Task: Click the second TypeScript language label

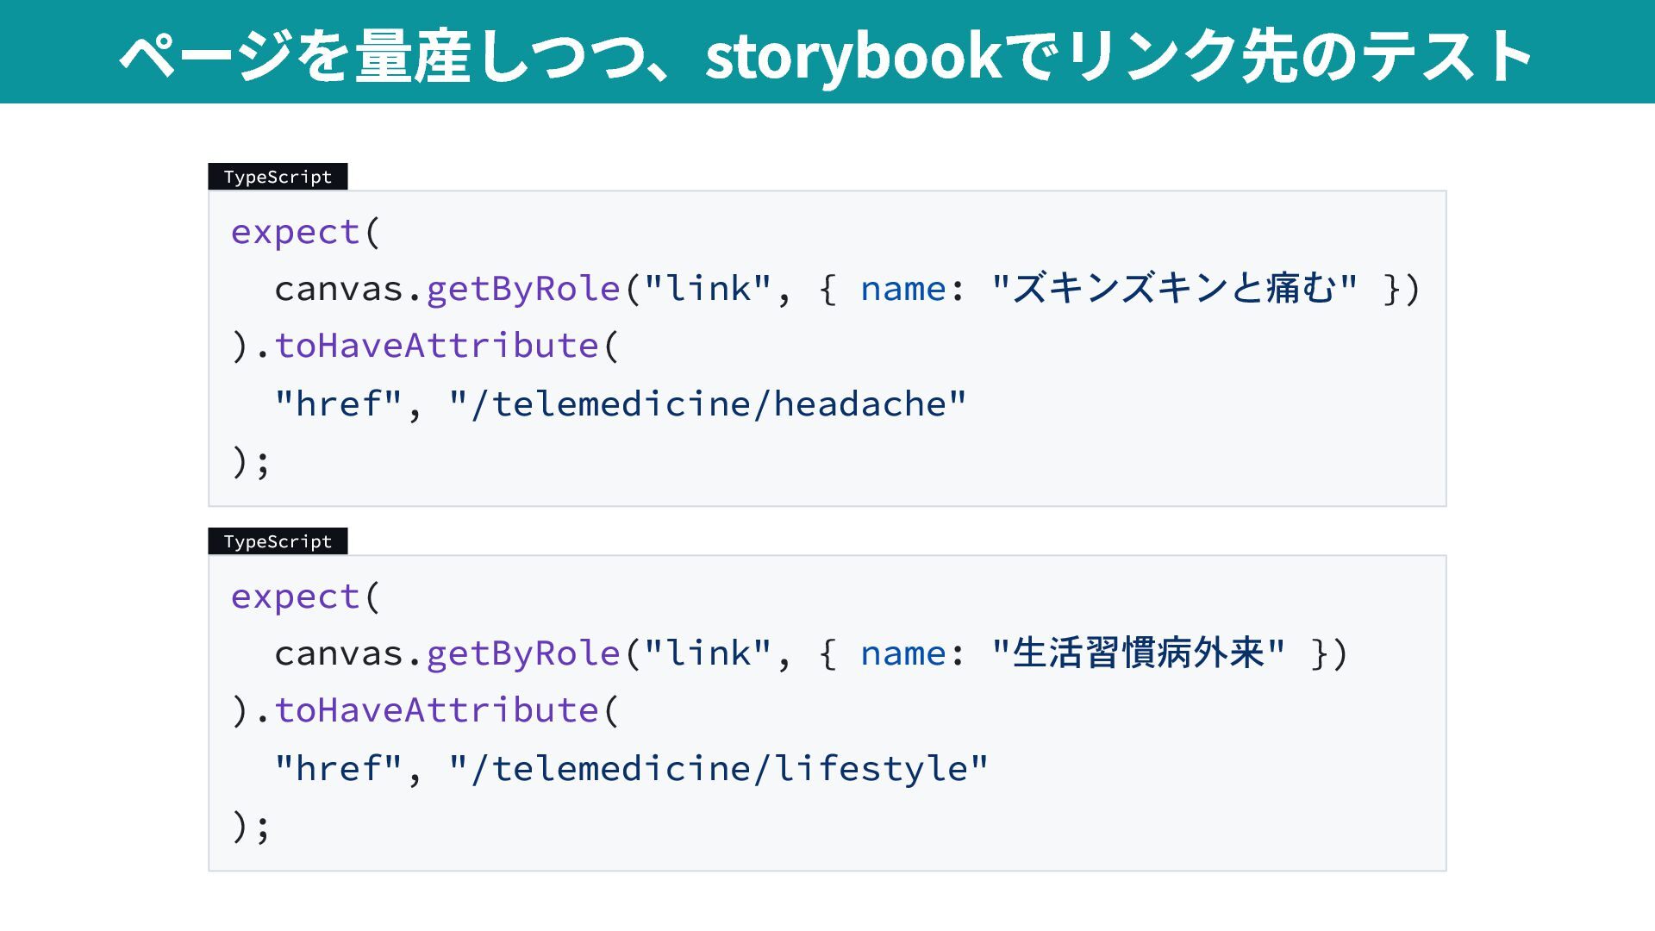Action: 278,541
